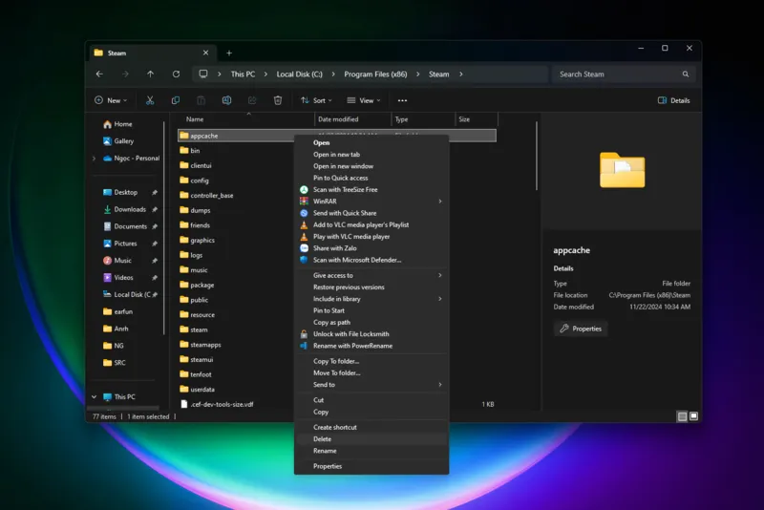The image size is (764, 510).
Task: Expand Include in library submenu
Action: (371, 299)
